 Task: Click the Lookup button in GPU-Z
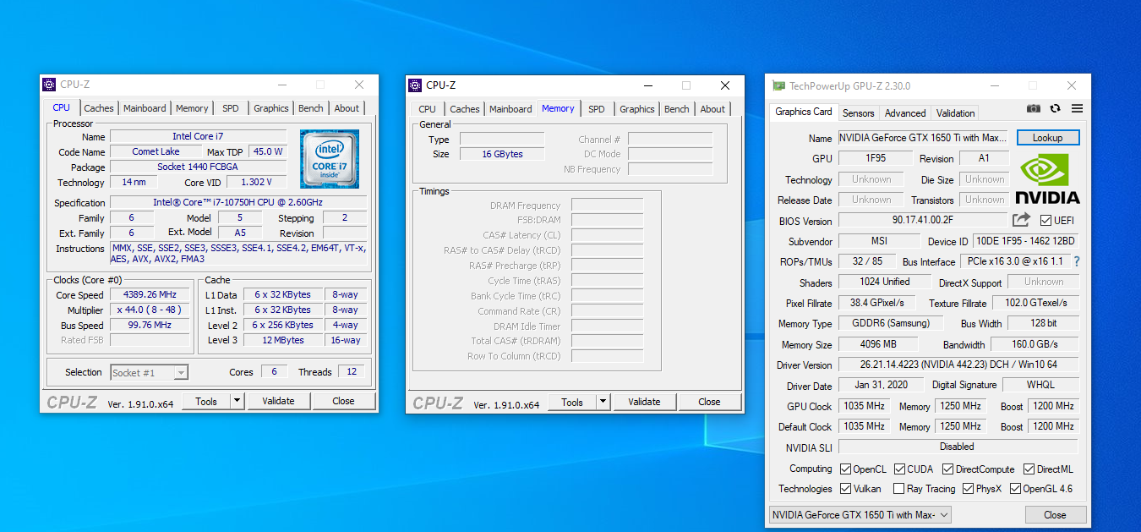point(1047,138)
